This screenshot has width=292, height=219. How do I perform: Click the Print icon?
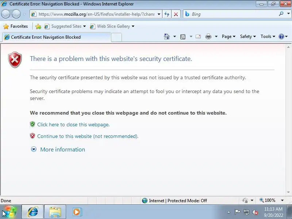208,37
